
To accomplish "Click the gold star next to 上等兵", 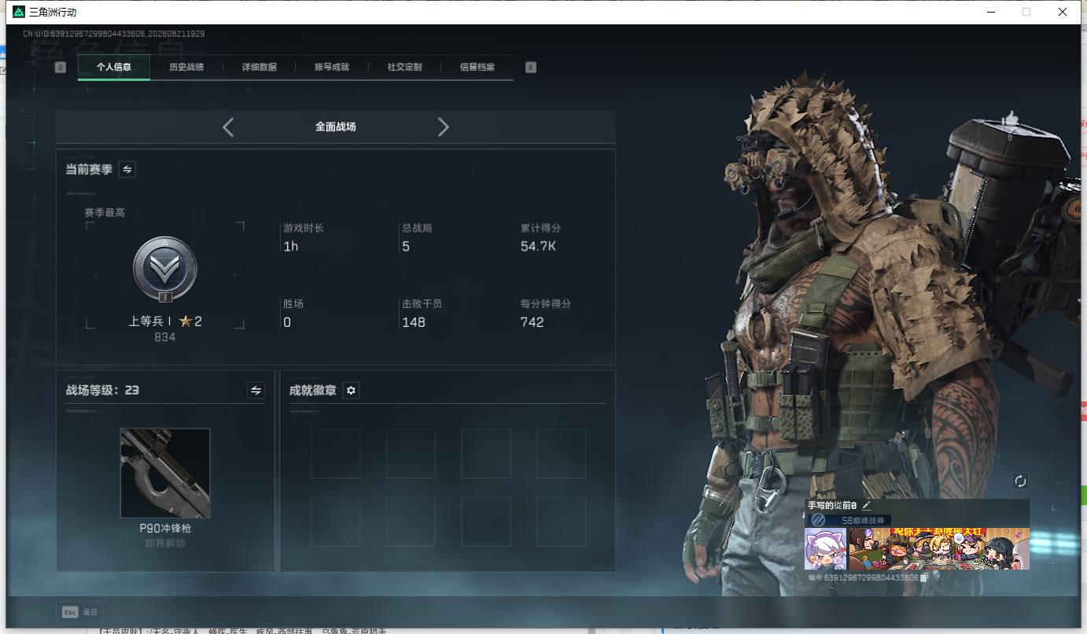I will click(186, 321).
